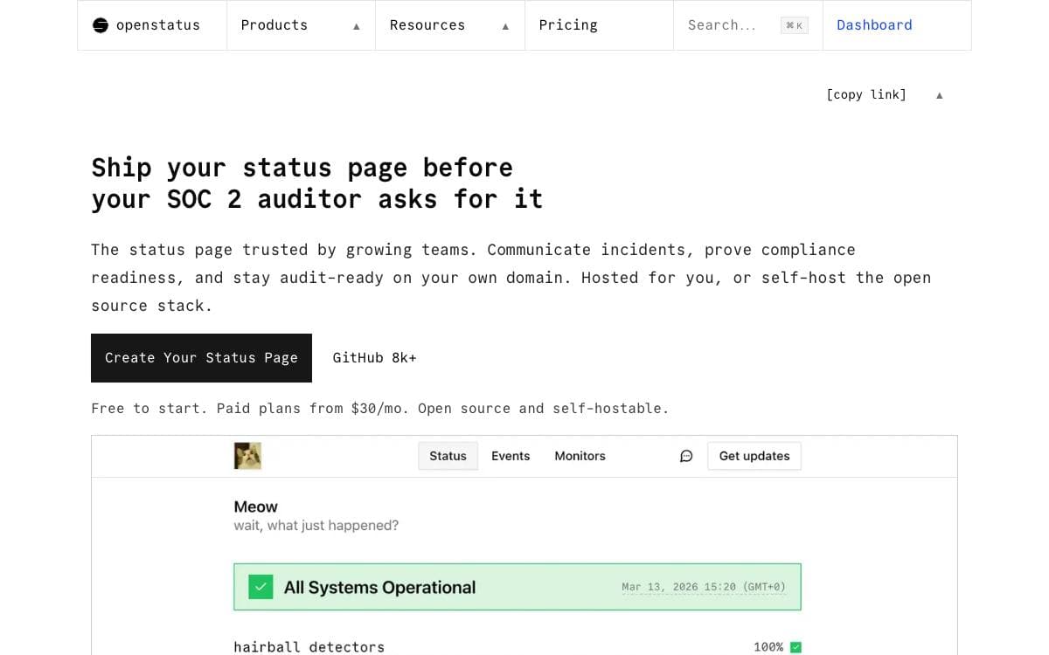Image resolution: width=1049 pixels, height=655 pixels.
Task: Switch to the Events tab
Action: 511,456
